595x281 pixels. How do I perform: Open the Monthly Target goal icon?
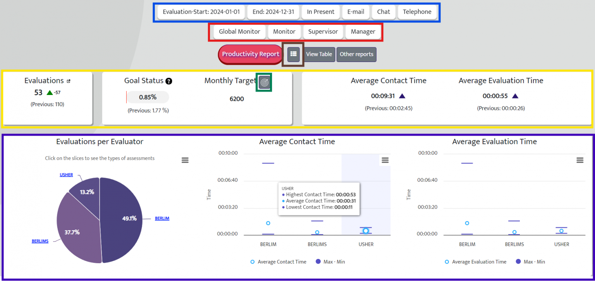[264, 82]
